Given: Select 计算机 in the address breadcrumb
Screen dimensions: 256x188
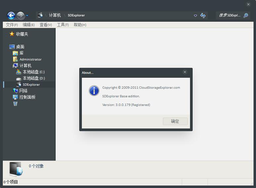Looking at the screenshot, I should click(x=55, y=15).
